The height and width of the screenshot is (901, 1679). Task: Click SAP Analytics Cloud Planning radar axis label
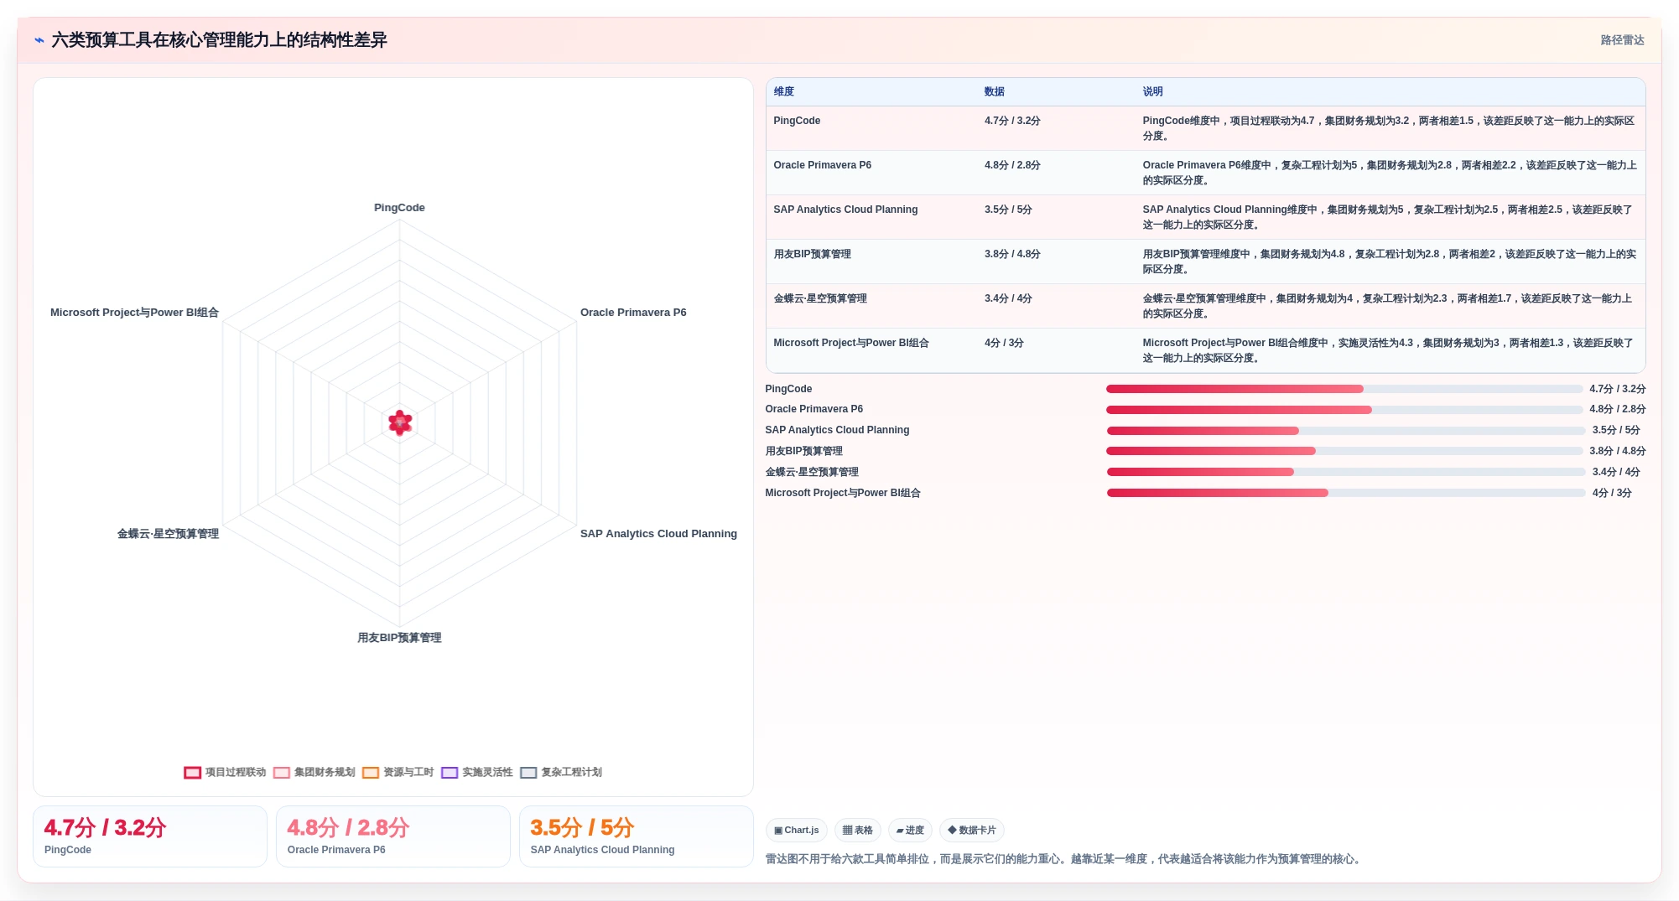tap(658, 534)
